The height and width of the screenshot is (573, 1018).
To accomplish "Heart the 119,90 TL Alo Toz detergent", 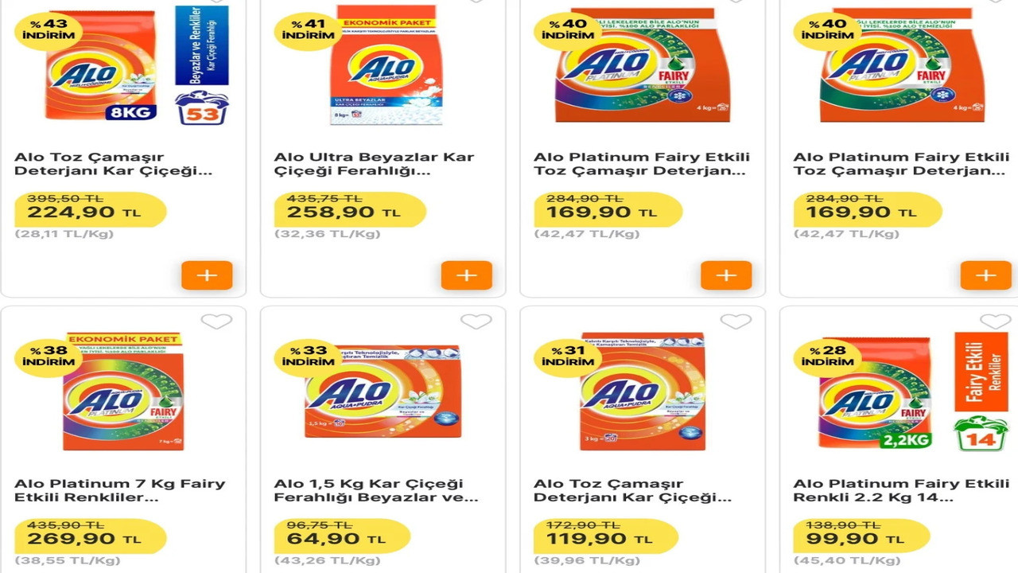I will pos(736,322).
